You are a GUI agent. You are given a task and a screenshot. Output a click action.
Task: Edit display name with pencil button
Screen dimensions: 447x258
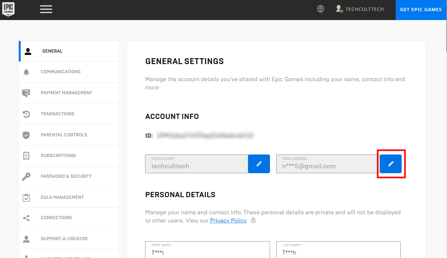click(x=259, y=164)
